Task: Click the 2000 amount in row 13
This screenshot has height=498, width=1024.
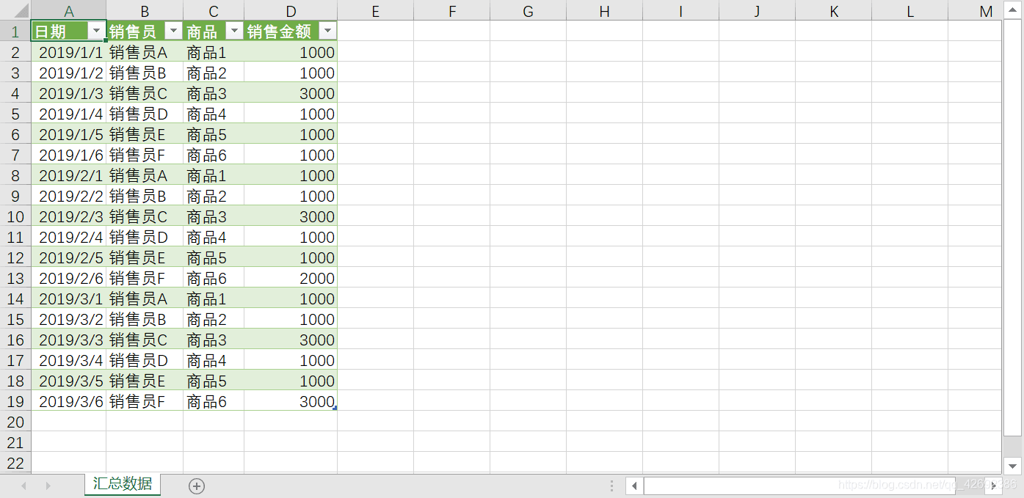Action: click(291, 278)
